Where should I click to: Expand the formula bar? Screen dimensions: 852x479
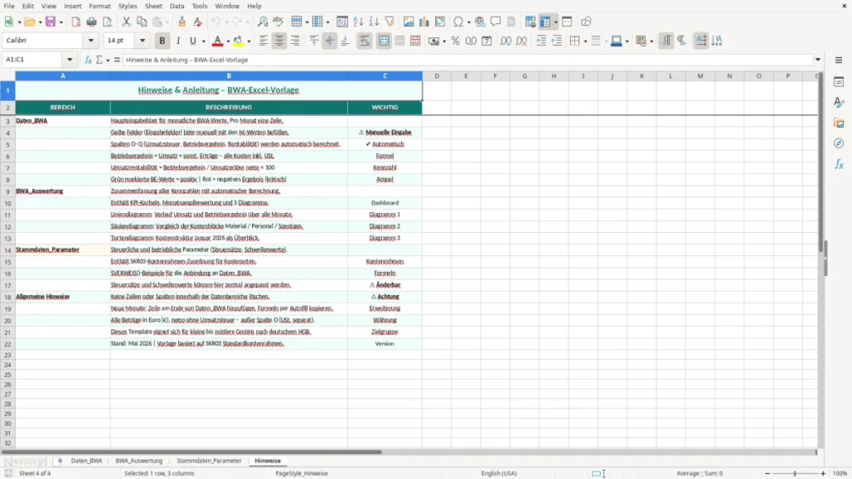pos(818,60)
